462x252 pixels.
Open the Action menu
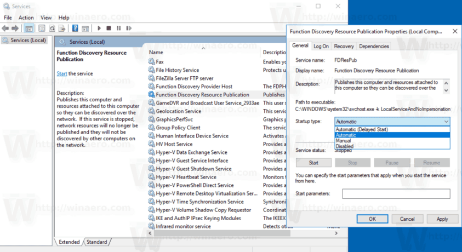coord(26,18)
